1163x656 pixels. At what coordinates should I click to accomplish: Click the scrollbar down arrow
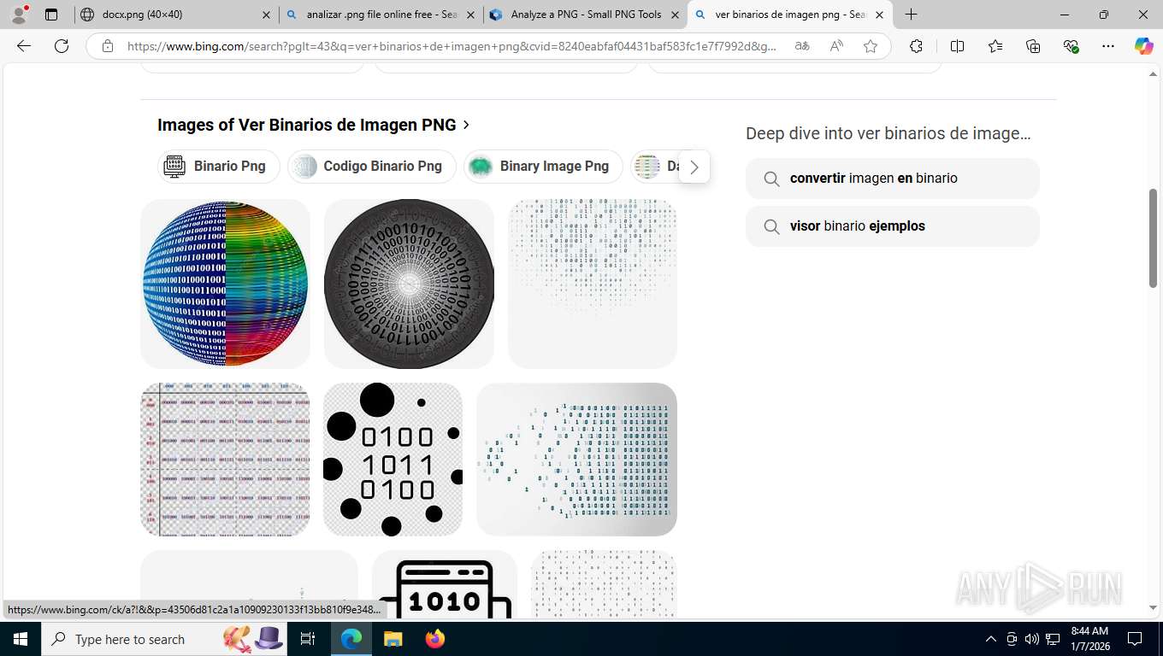pyautogui.click(x=1153, y=607)
